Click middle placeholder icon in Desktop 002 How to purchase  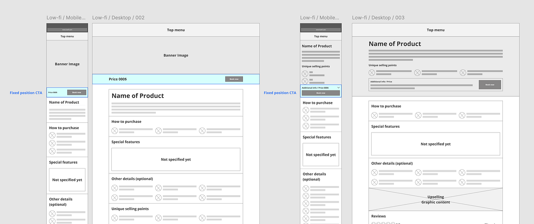click(x=158, y=130)
